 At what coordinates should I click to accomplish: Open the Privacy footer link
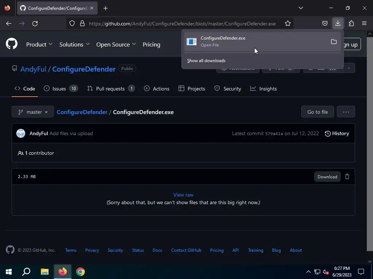point(92,250)
